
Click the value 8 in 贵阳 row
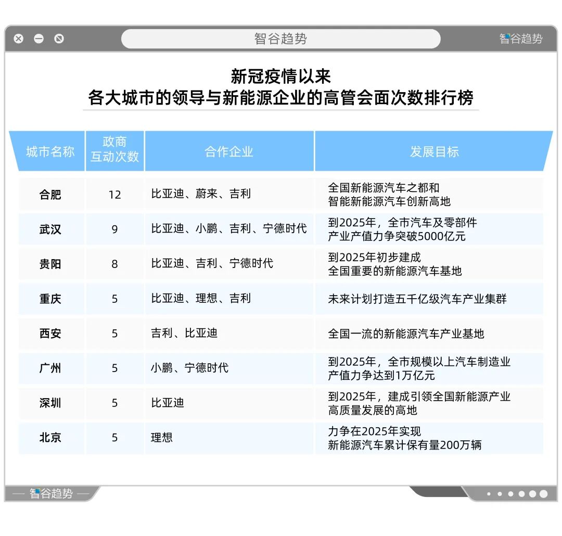pos(114,264)
